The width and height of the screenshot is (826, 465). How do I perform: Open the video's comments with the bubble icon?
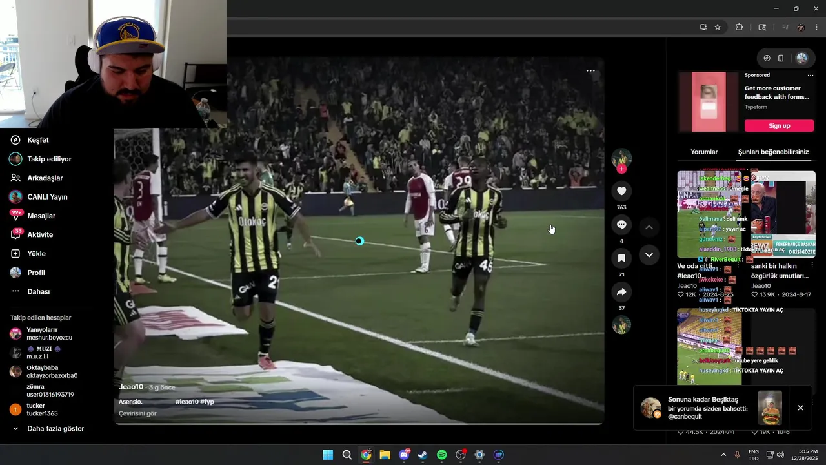tap(621, 225)
